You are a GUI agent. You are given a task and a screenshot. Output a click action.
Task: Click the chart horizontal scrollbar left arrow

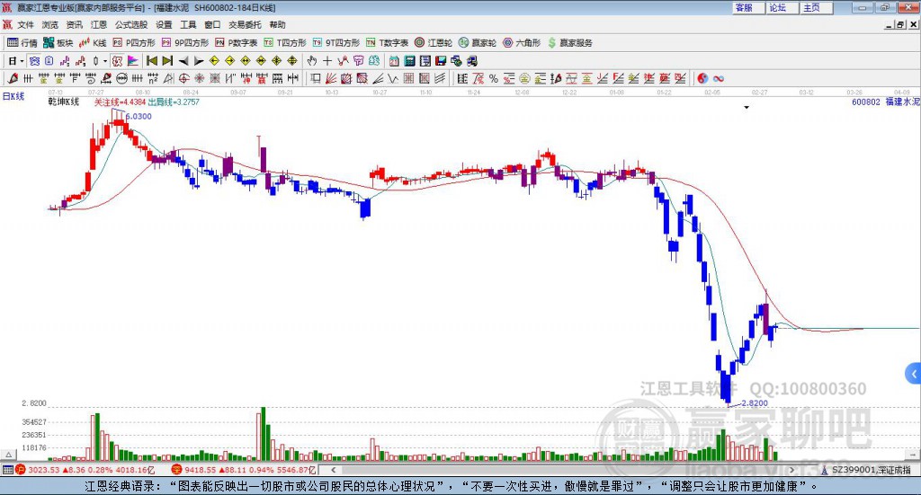click(334, 470)
